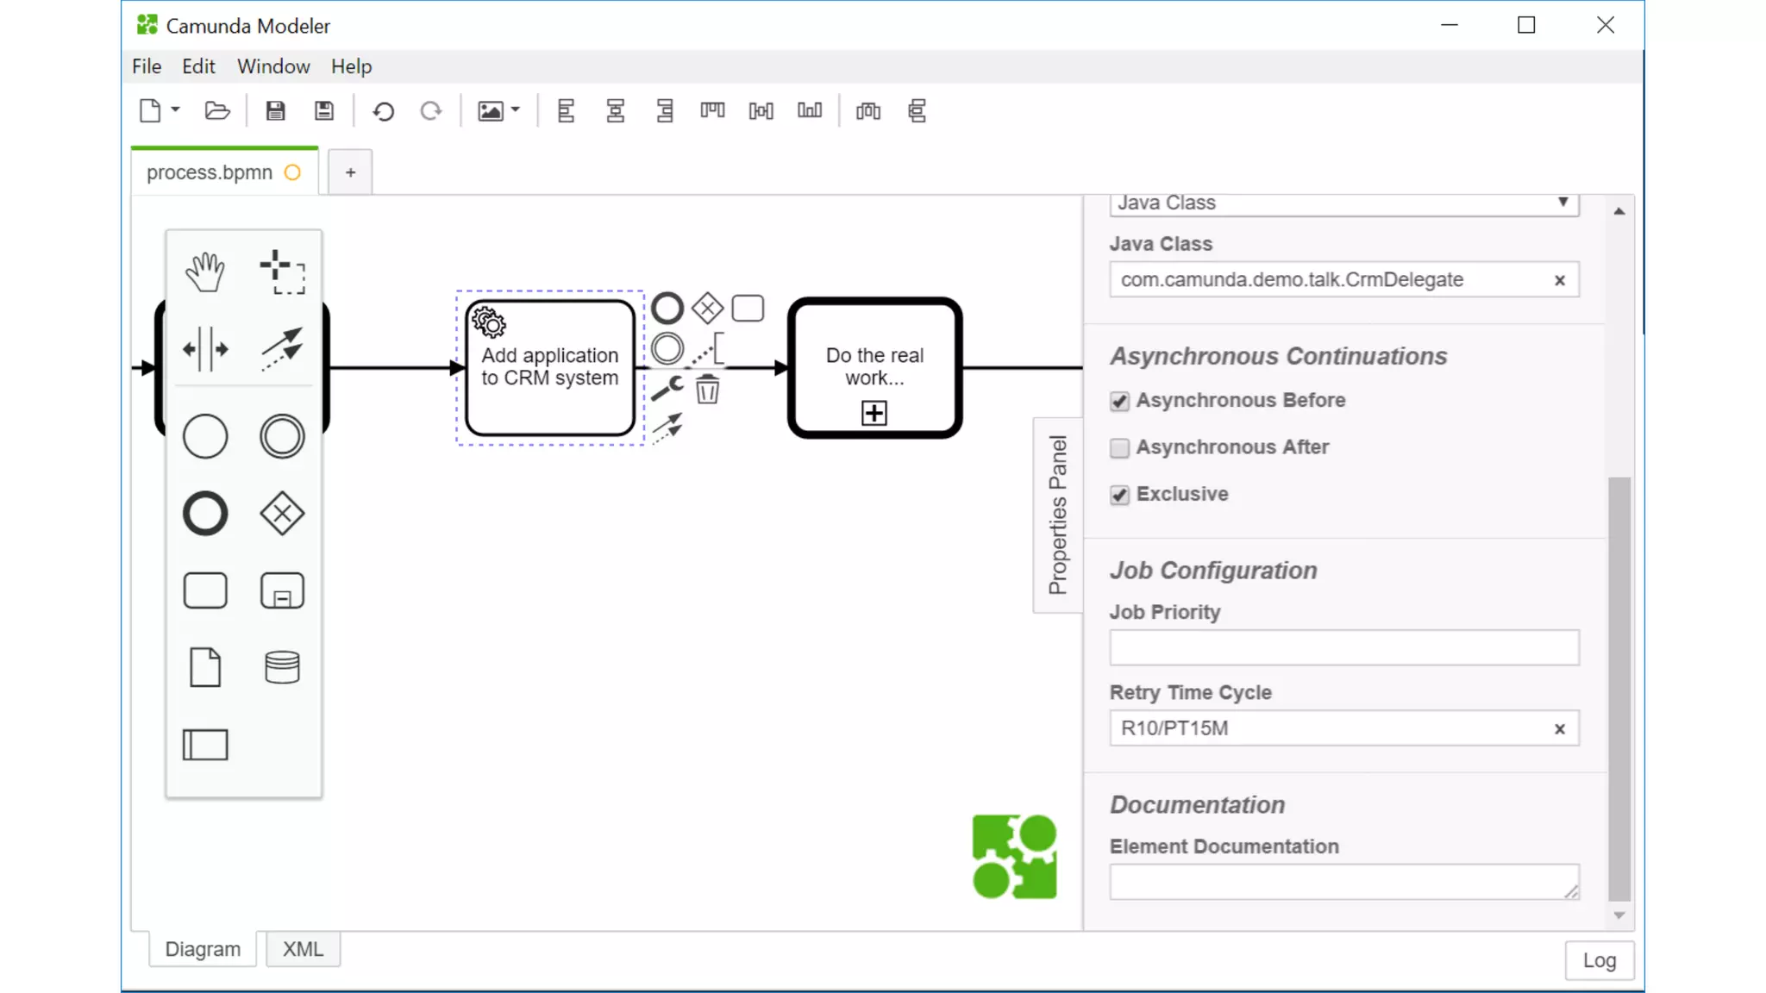Enable Asynchronous After checkbox

pos(1119,448)
